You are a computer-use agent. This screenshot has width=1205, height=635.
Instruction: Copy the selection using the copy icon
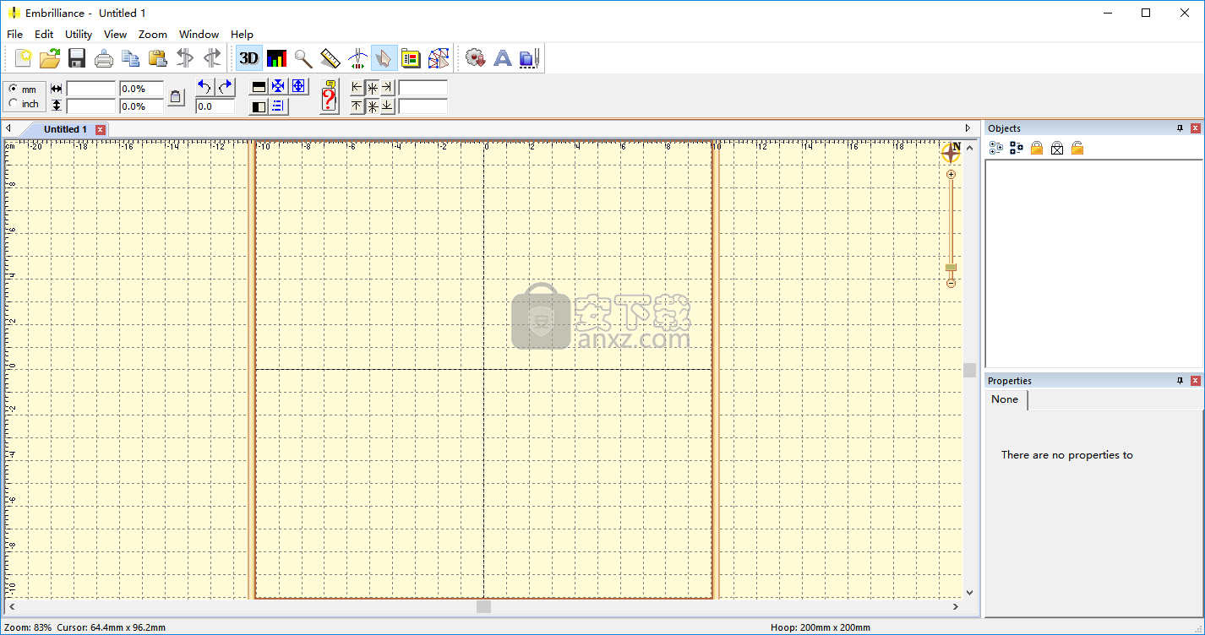tap(131, 58)
